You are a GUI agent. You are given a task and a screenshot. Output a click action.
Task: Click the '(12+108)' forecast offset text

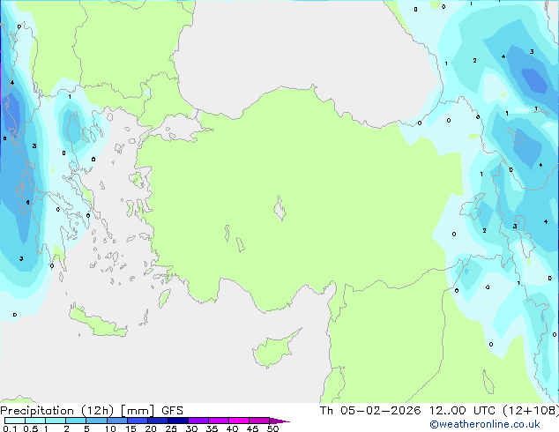531,411
